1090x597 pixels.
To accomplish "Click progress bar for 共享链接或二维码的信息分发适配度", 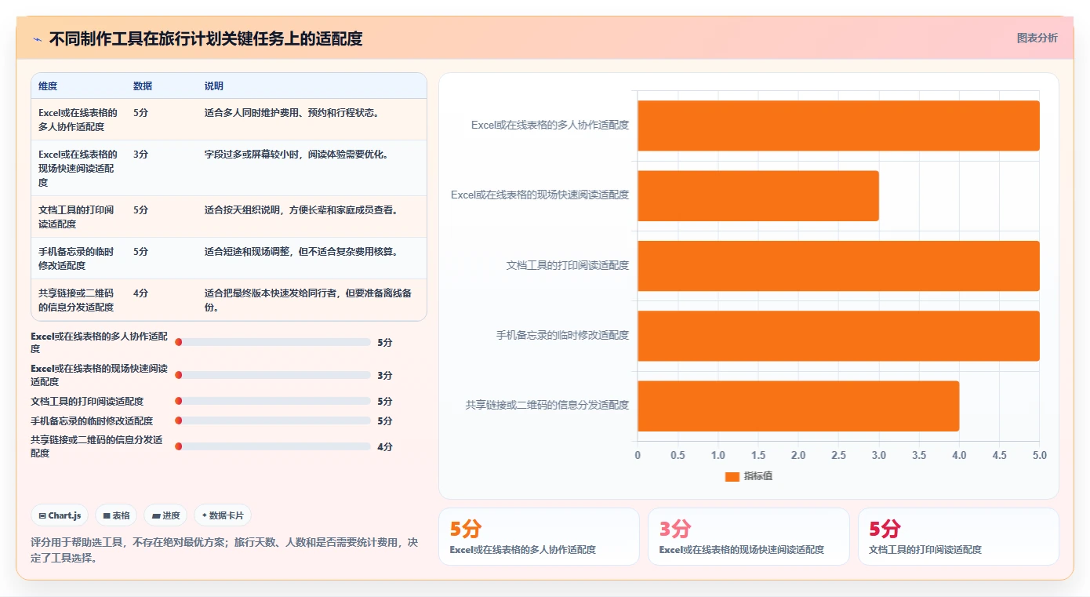I will (273, 446).
